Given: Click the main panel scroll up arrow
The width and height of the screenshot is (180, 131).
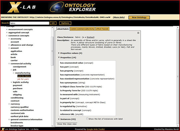Looking at the screenshot, I should 178,27.
